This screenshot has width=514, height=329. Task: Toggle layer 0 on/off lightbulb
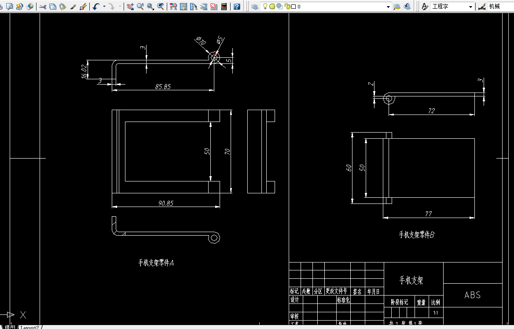pyautogui.click(x=265, y=6)
